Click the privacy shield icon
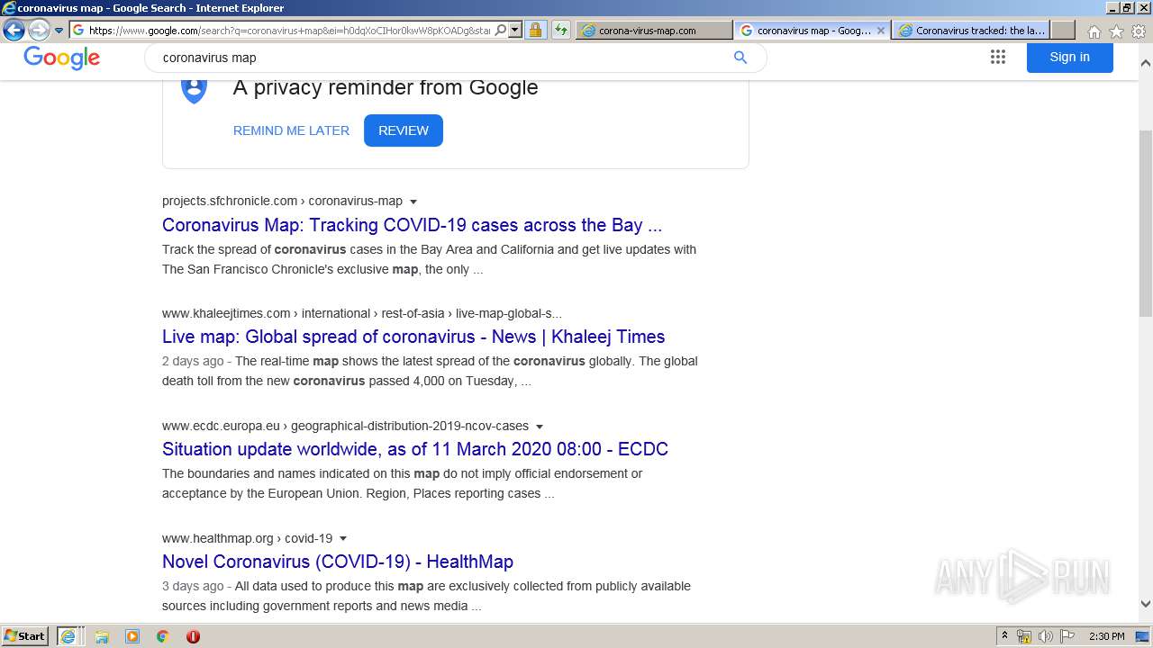 tap(195, 90)
